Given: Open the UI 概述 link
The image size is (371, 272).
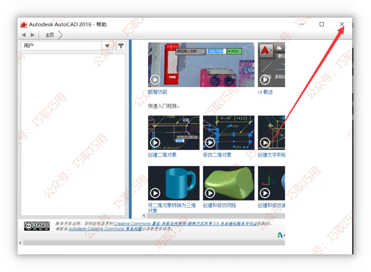Looking at the screenshot, I should (265, 92).
